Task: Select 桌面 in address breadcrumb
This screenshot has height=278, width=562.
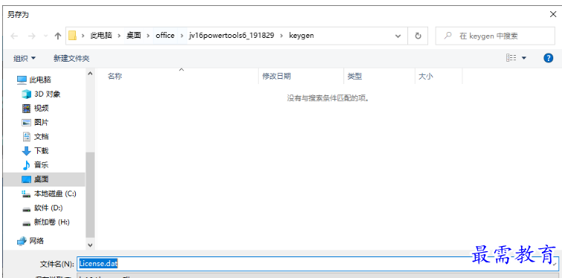Action: pos(134,36)
